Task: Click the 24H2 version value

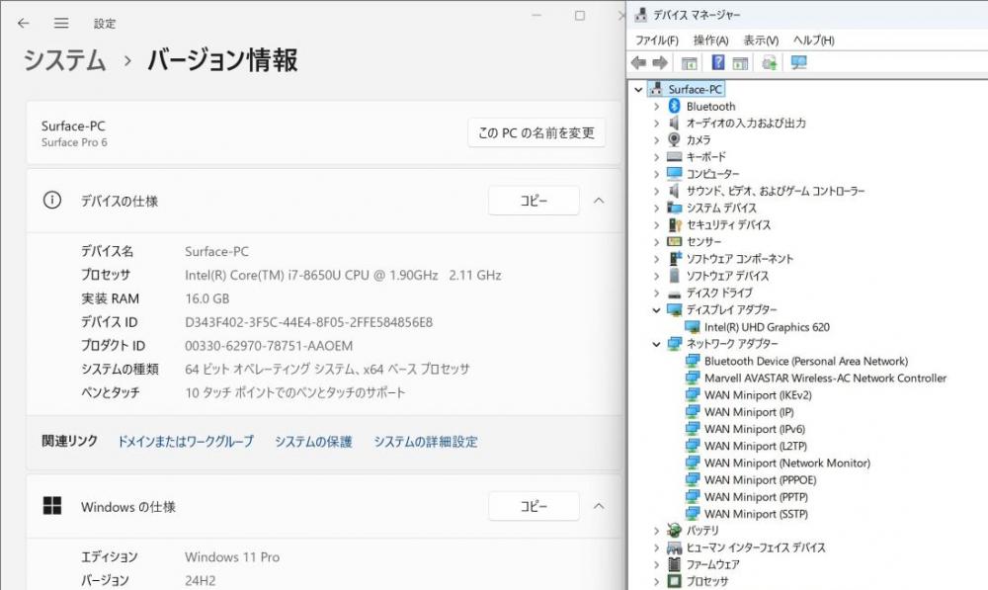Action: tap(201, 580)
